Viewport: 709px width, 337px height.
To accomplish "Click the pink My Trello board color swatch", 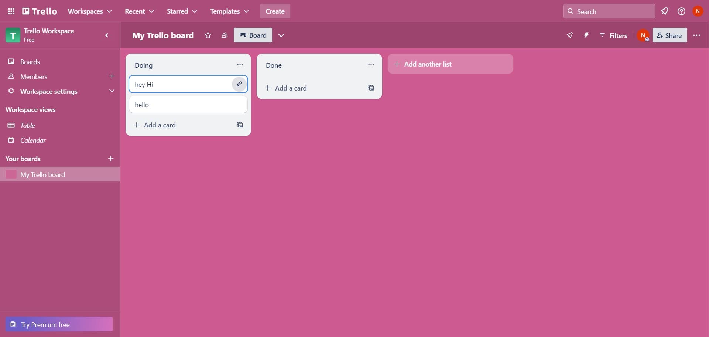I will click(x=11, y=174).
